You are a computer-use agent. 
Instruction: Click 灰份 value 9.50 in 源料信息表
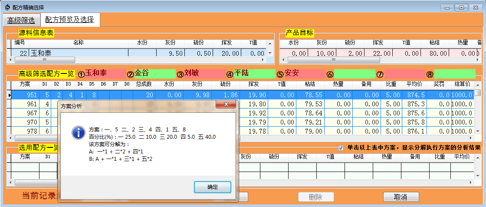(171, 53)
